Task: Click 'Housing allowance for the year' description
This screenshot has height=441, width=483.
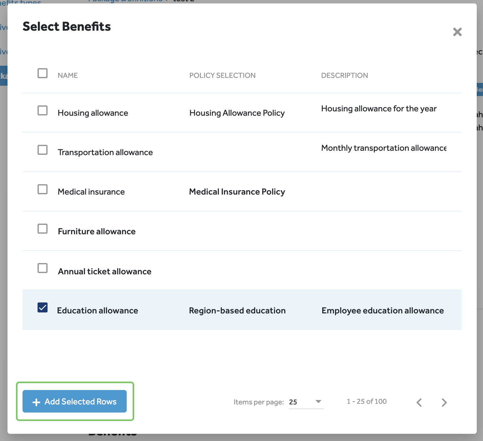Action: click(379, 109)
